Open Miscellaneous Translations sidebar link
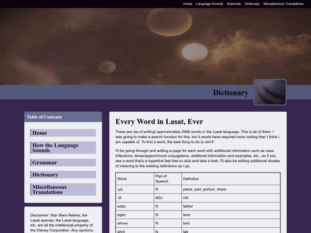This screenshot has width=311, height=233. tap(63, 189)
